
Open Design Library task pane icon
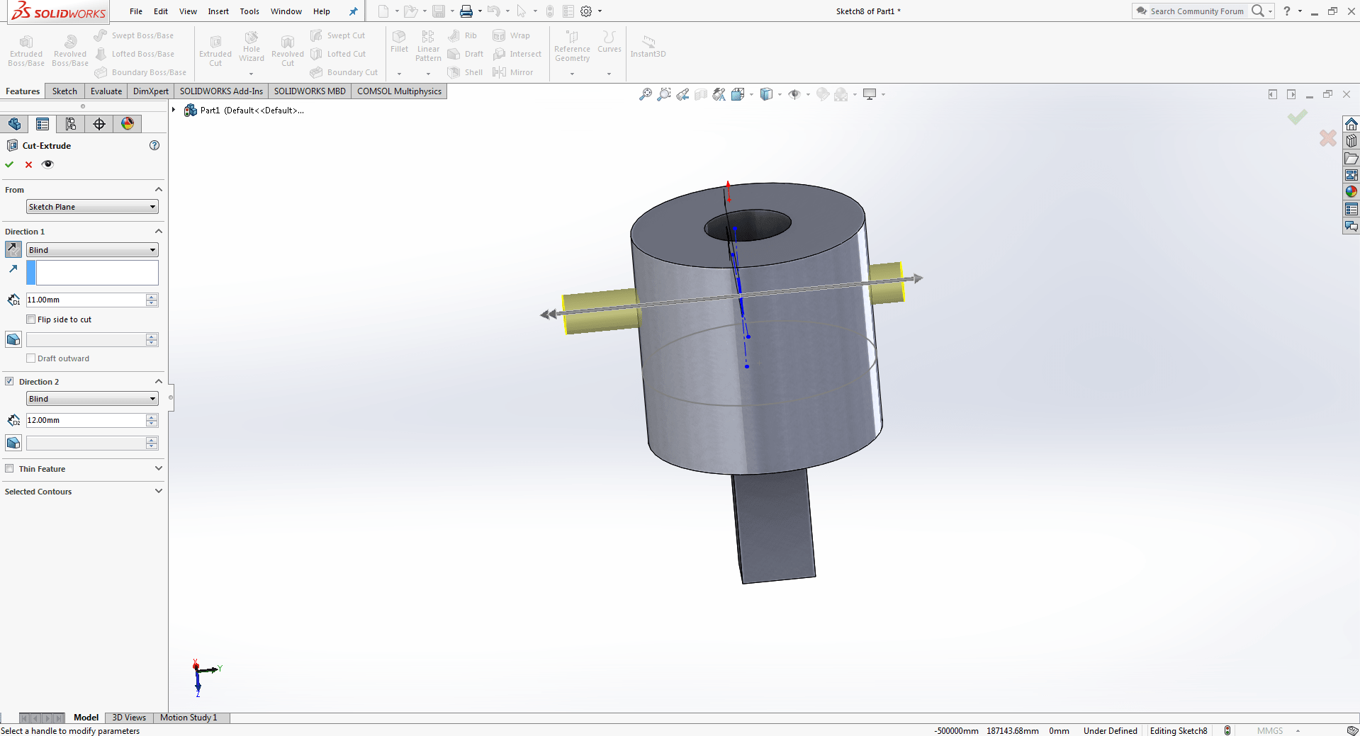click(1351, 141)
